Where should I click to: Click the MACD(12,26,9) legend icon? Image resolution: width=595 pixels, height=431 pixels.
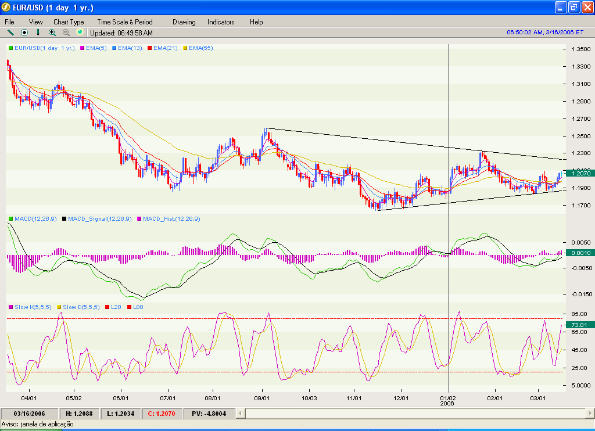pos(10,219)
